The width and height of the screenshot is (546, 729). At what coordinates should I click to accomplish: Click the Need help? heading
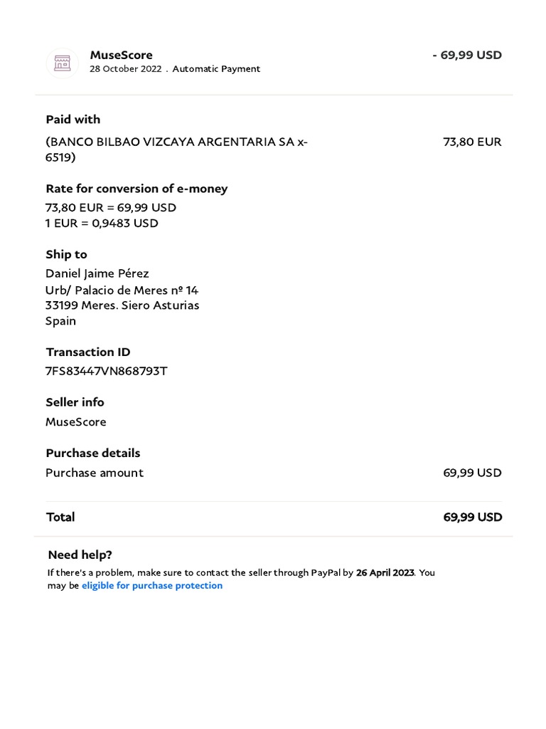pos(80,555)
